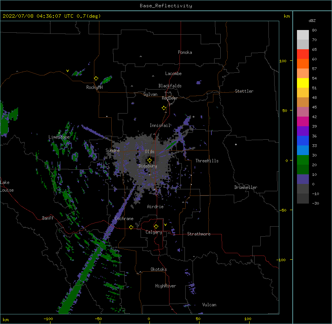The width and height of the screenshot is (332, 324).
Task: Click the yellow radar marker at Olds-Didsbury
Action: pyautogui.click(x=149, y=160)
